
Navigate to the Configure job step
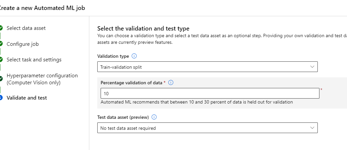25,44
